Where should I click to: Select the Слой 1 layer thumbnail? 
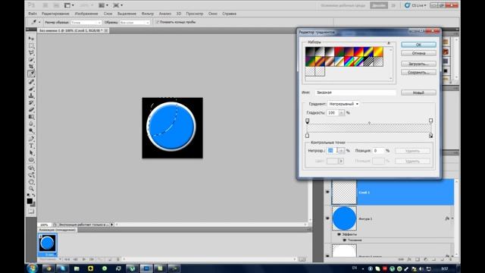[x=344, y=192]
